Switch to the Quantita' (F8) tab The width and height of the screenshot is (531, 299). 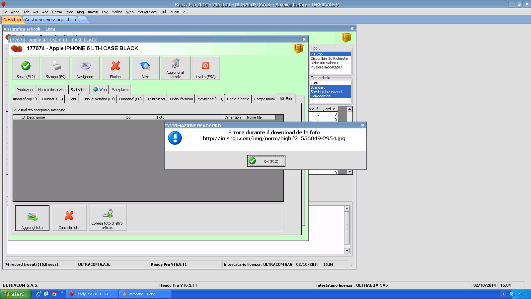click(x=130, y=99)
